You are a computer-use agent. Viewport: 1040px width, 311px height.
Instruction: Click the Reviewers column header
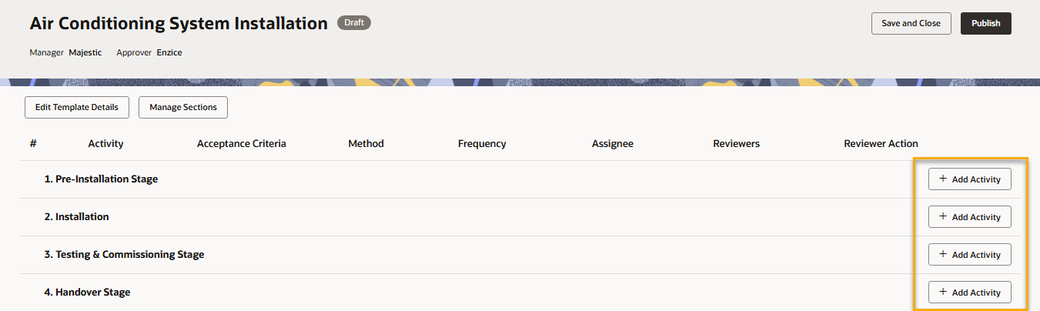pyautogui.click(x=736, y=143)
